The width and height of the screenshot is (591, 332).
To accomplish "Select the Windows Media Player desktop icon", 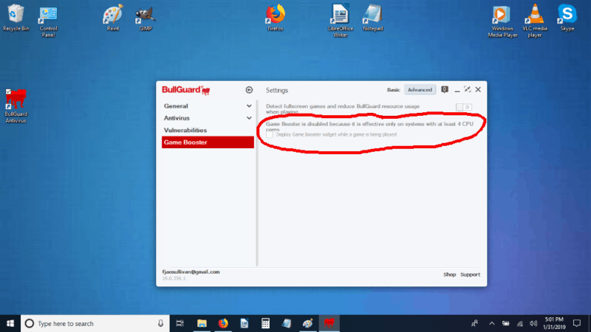I will [x=502, y=21].
